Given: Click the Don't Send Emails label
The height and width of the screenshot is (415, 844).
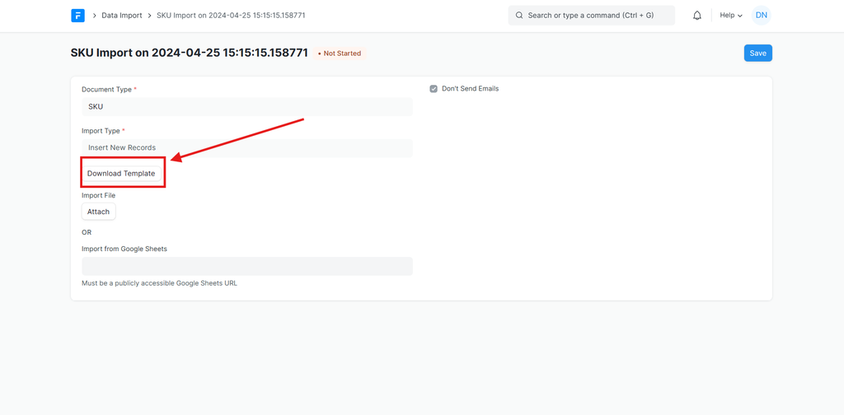Looking at the screenshot, I should 471,89.
